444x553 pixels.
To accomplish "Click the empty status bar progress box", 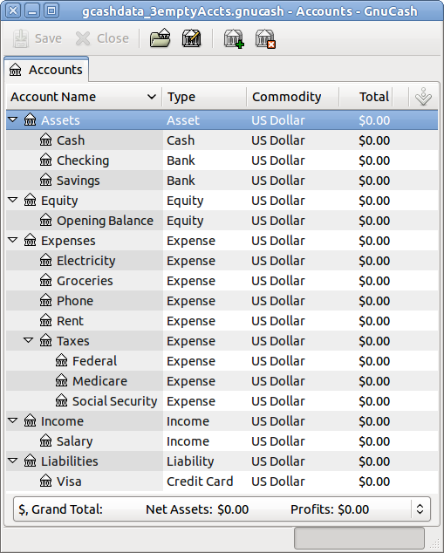I will (359, 538).
